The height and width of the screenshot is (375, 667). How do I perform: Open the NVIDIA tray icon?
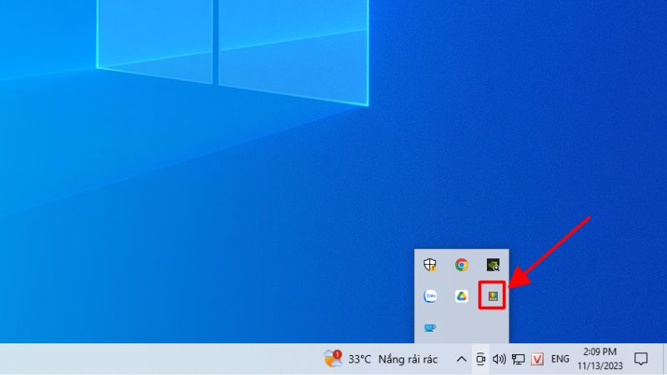click(493, 264)
